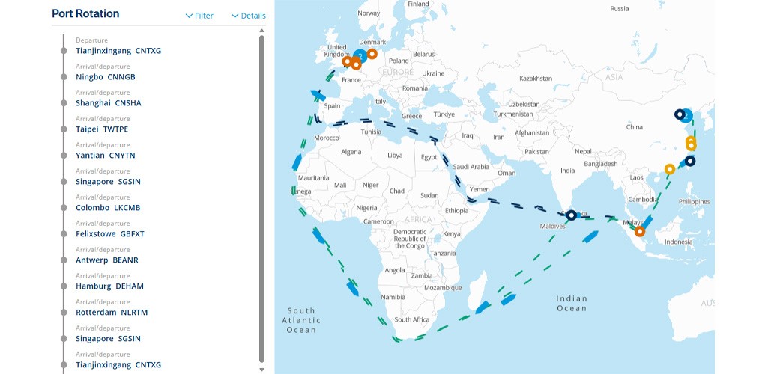
Task: Open the blue cluster marker in Europe
Action: pos(360,57)
